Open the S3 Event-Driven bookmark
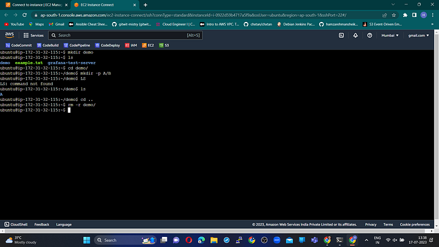The width and height of the screenshot is (439, 247). tap(382, 24)
